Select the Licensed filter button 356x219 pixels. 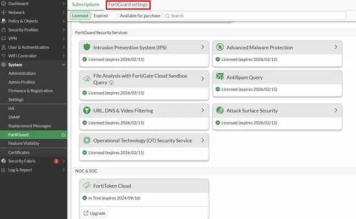point(80,16)
